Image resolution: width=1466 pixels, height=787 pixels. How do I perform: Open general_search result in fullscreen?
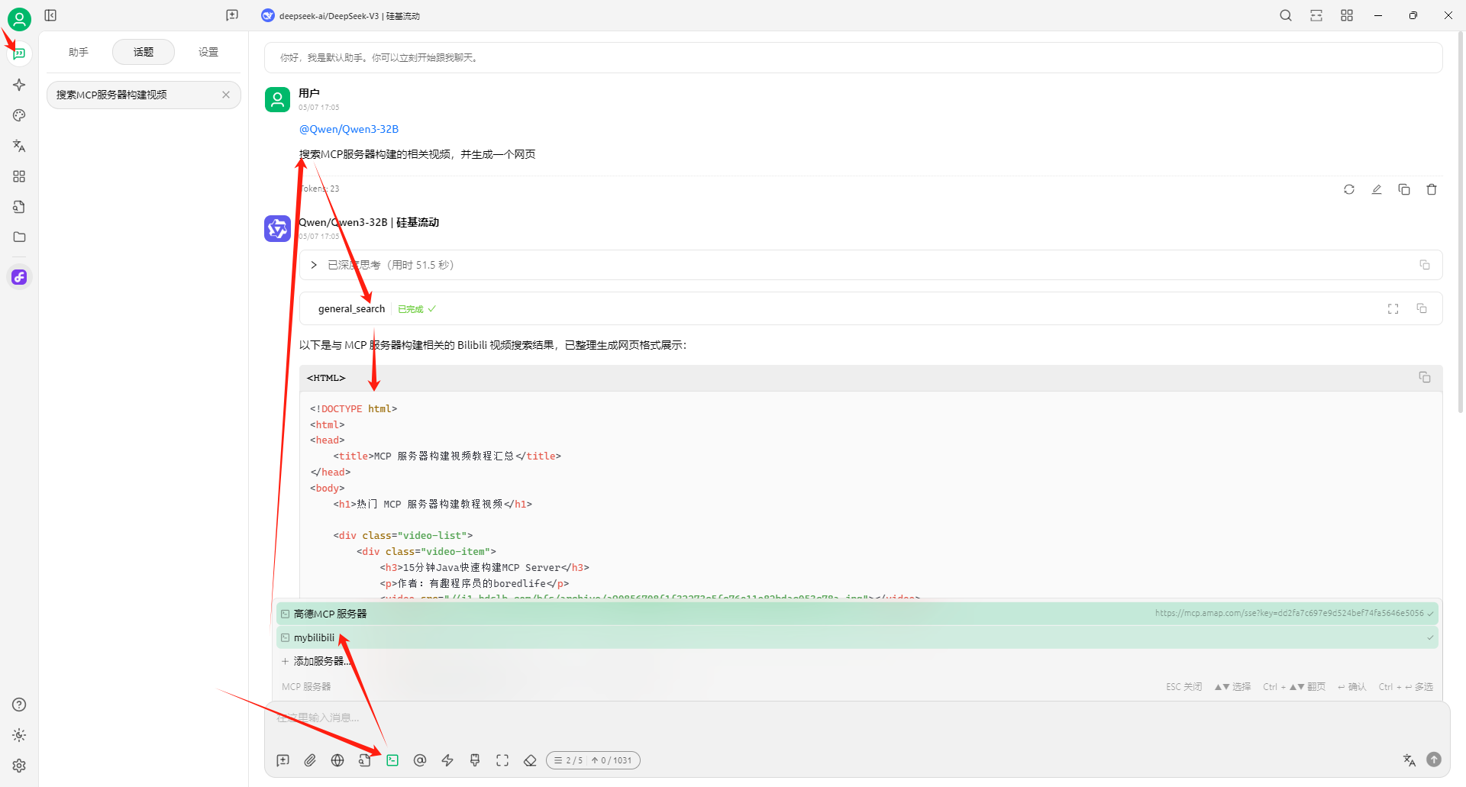tap(1393, 308)
